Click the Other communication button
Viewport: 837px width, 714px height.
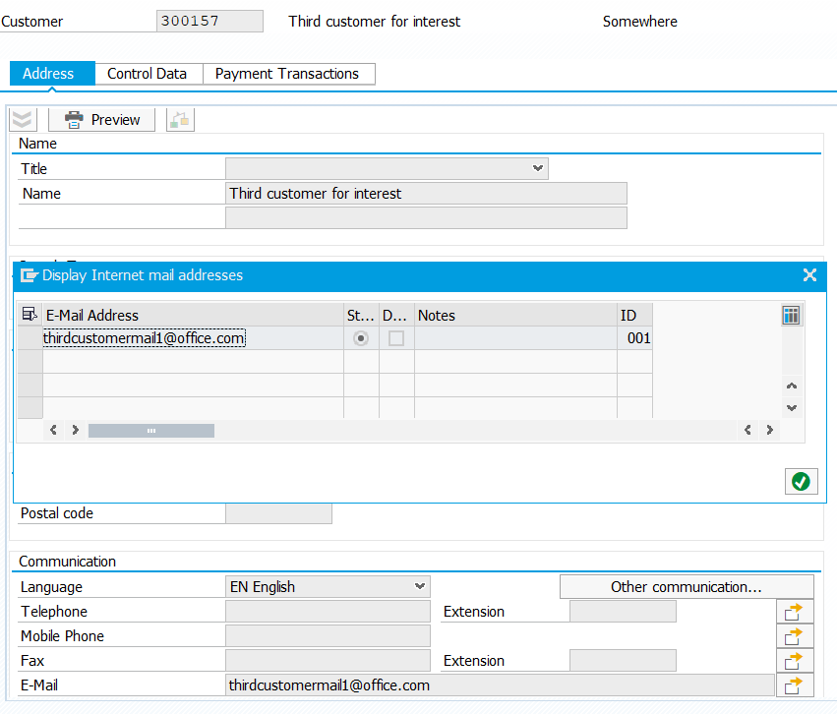point(687,585)
